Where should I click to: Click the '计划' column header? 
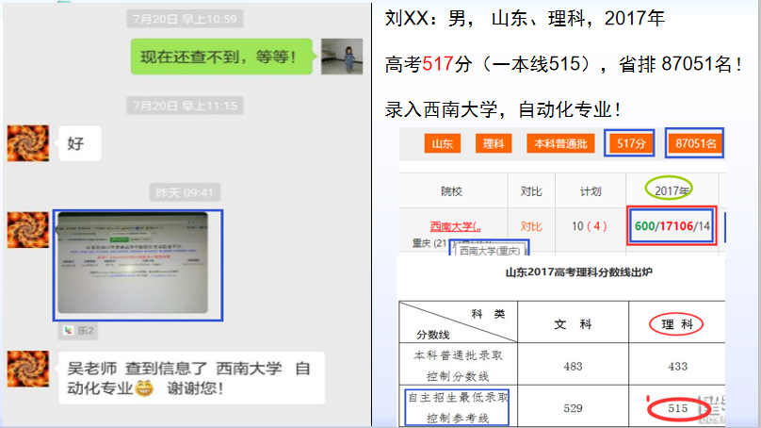[591, 191]
